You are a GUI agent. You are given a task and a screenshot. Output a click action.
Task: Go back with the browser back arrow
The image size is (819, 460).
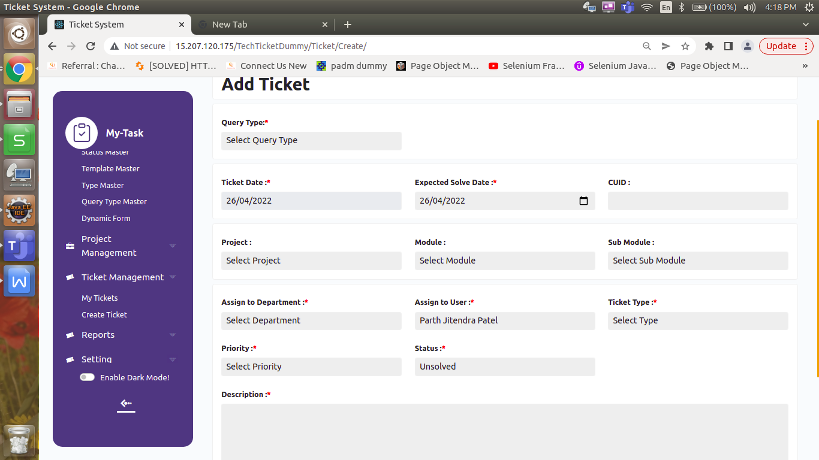52,46
